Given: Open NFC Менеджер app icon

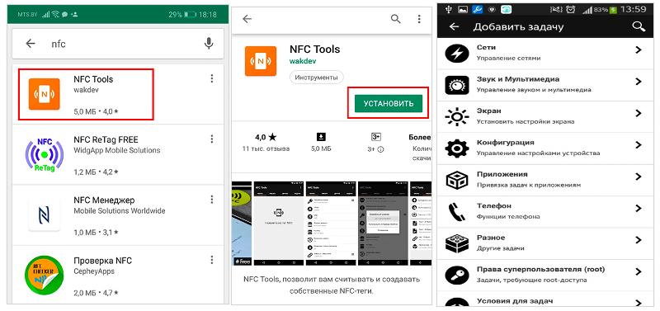Looking at the screenshot, I should (x=45, y=215).
